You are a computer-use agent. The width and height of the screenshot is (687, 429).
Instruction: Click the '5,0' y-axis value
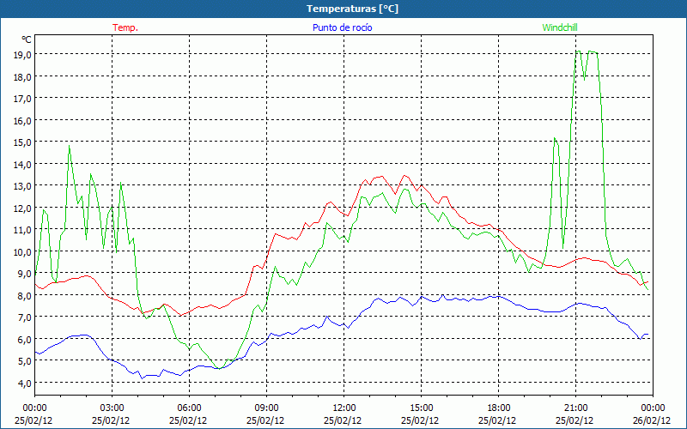point(24,361)
